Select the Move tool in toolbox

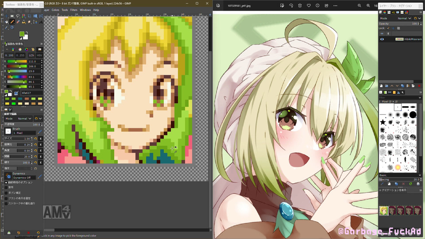point(7,16)
